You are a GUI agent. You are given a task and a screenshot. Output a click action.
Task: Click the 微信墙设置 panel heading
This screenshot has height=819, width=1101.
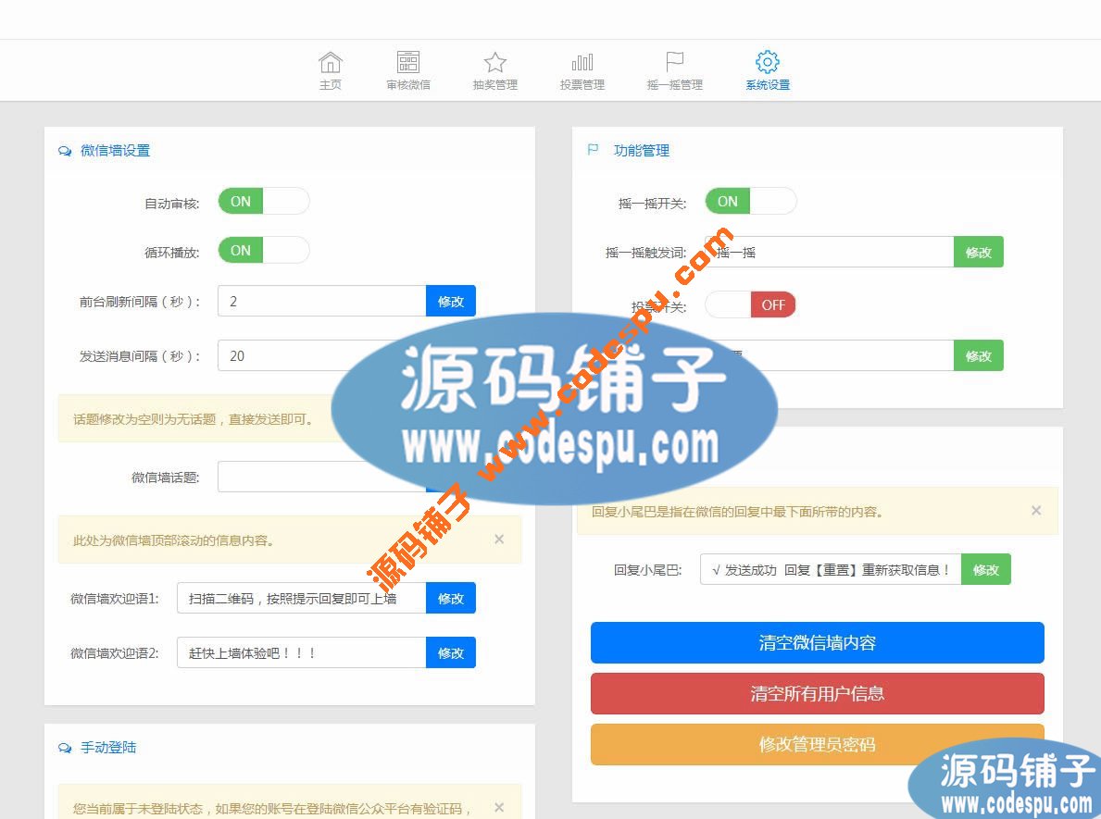(x=115, y=150)
